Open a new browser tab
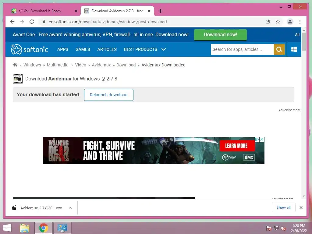Screen dimensions: 312x234 [161, 11]
